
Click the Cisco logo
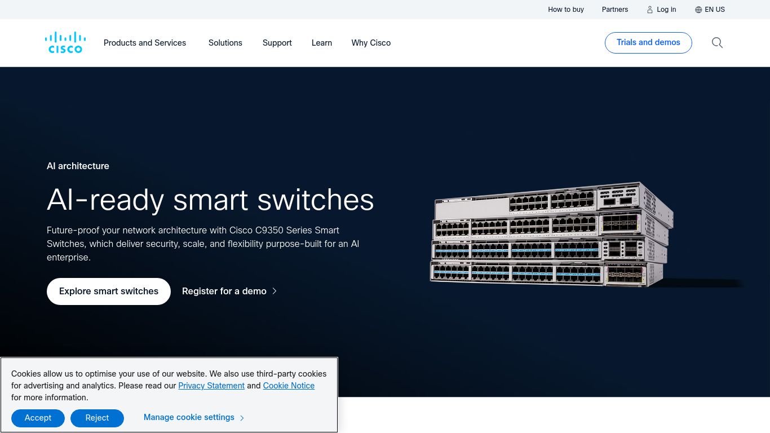[x=65, y=42]
